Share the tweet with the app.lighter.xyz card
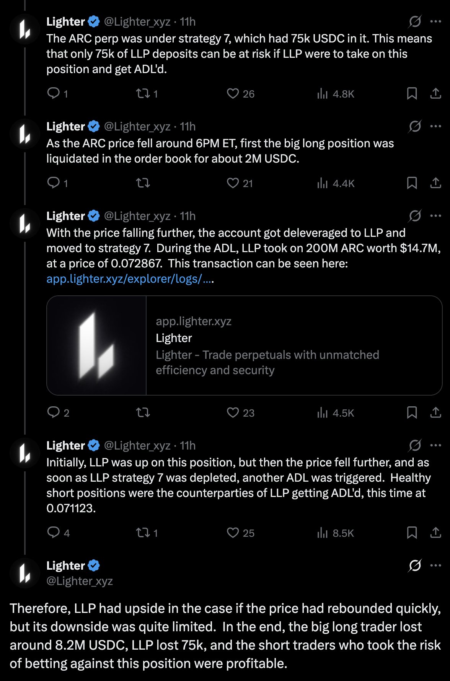Screen dimensions: 450x681 point(436,413)
